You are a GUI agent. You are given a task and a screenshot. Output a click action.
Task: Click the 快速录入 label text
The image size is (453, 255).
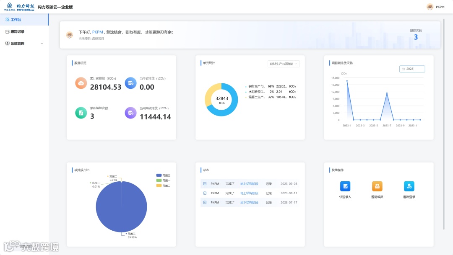(x=345, y=197)
